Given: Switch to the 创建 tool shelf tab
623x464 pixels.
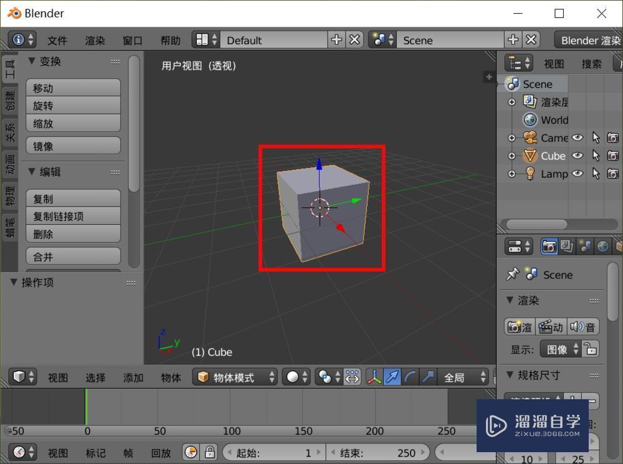Looking at the screenshot, I should [10, 100].
